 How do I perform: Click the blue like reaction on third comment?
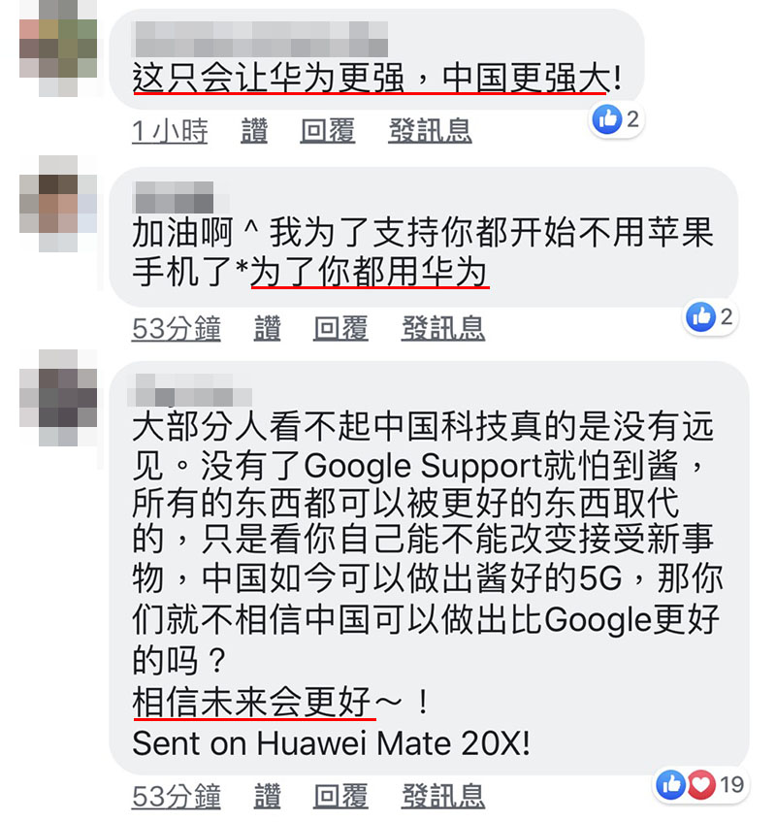[670, 785]
